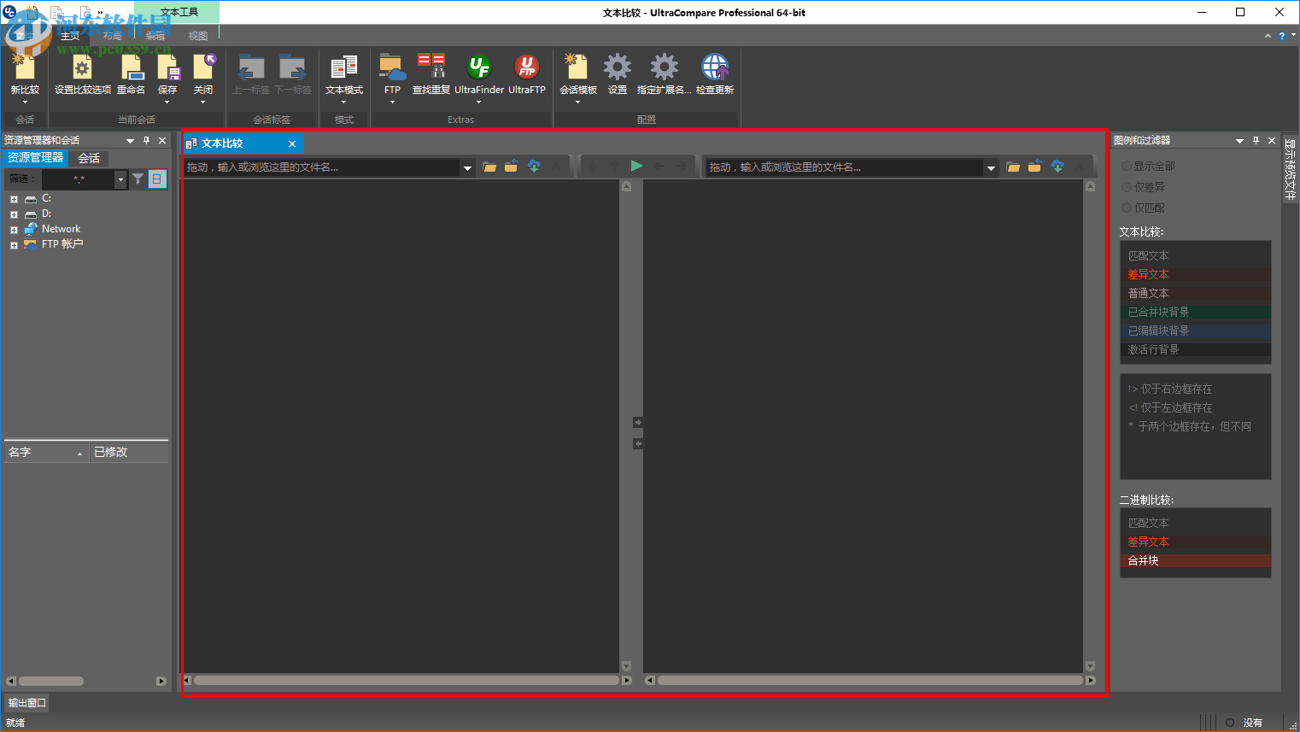This screenshot has width=1300, height=732.
Task: Pin the 图例和过滤器 panel
Action: tap(1256, 140)
